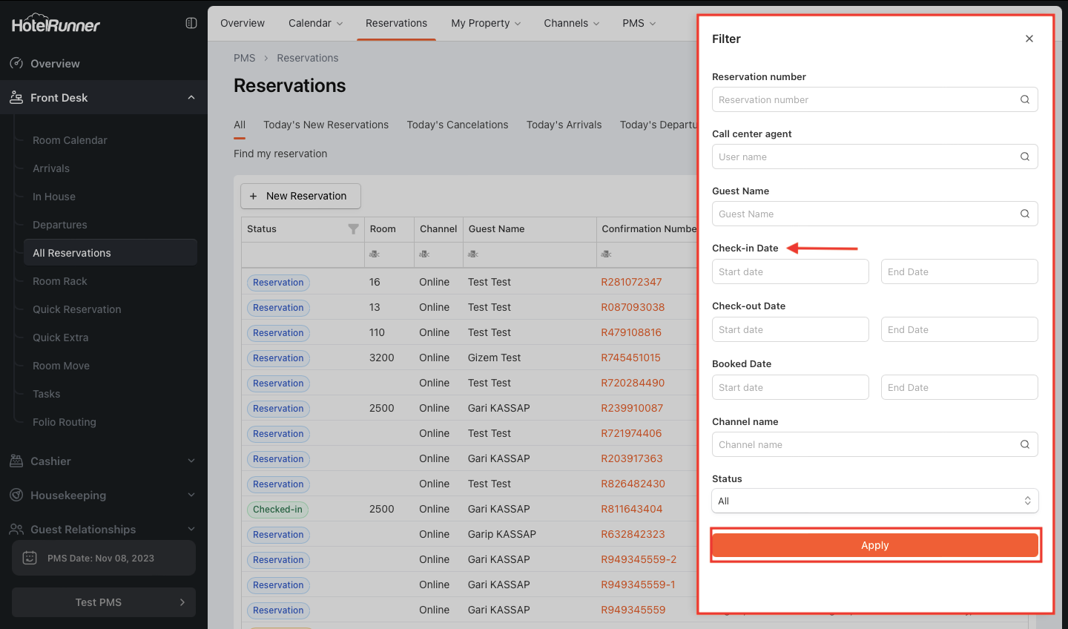This screenshot has height=629, width=1068.
Task: Click the Check-in Date start date field
Action: 790,271
